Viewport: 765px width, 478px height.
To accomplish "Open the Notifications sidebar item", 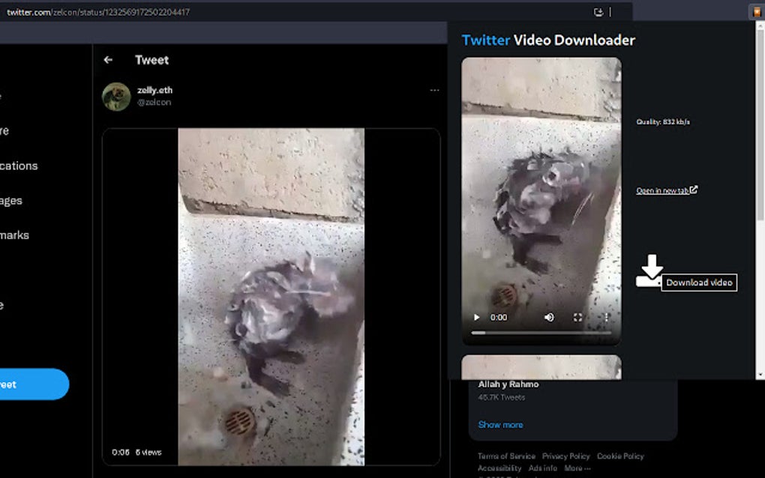I will pyautogui.click(x=19, y=166).
